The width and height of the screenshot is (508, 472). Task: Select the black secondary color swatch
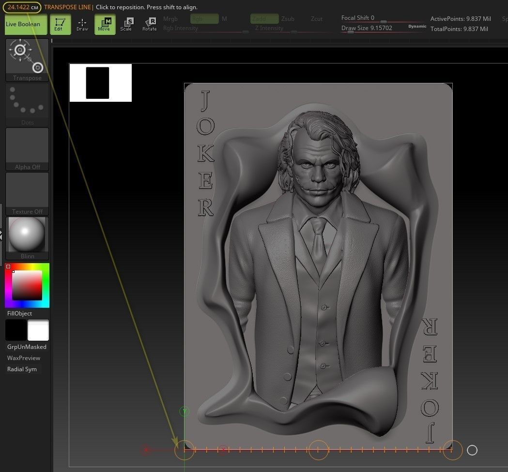point(16,330)
